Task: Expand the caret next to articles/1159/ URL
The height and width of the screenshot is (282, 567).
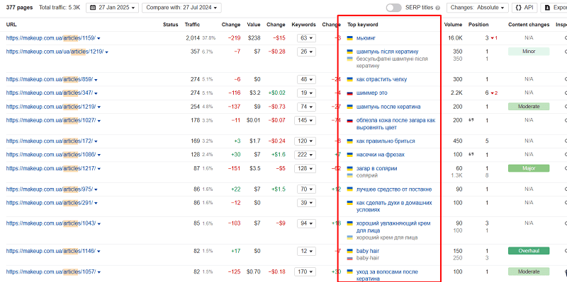Action: 99,38
